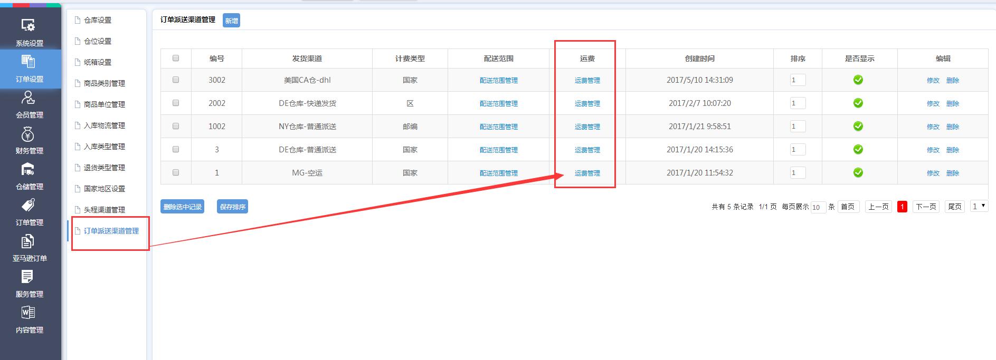This screenshot has height=360, width=996.
Task: Open 会员管理 member management icon
Action: [x=29, y=104]
